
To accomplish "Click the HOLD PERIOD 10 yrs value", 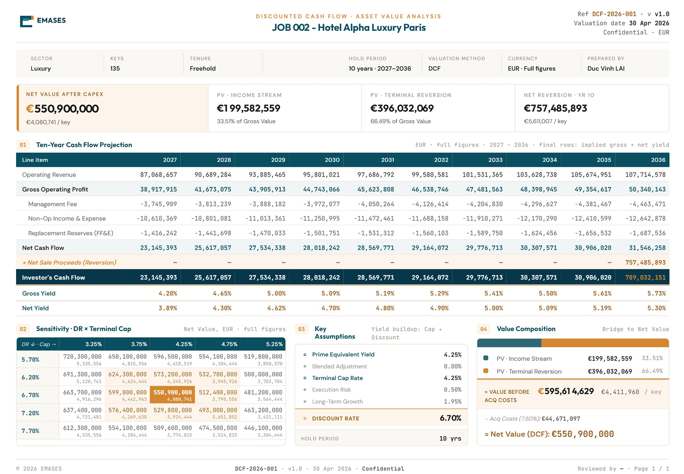I will 450,438.
